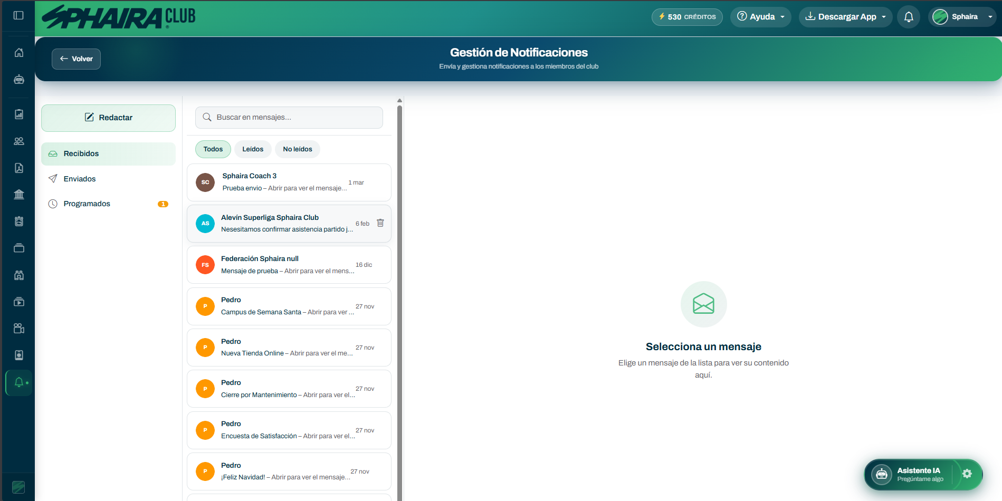Filter messages by No leídos

(298, 149)
